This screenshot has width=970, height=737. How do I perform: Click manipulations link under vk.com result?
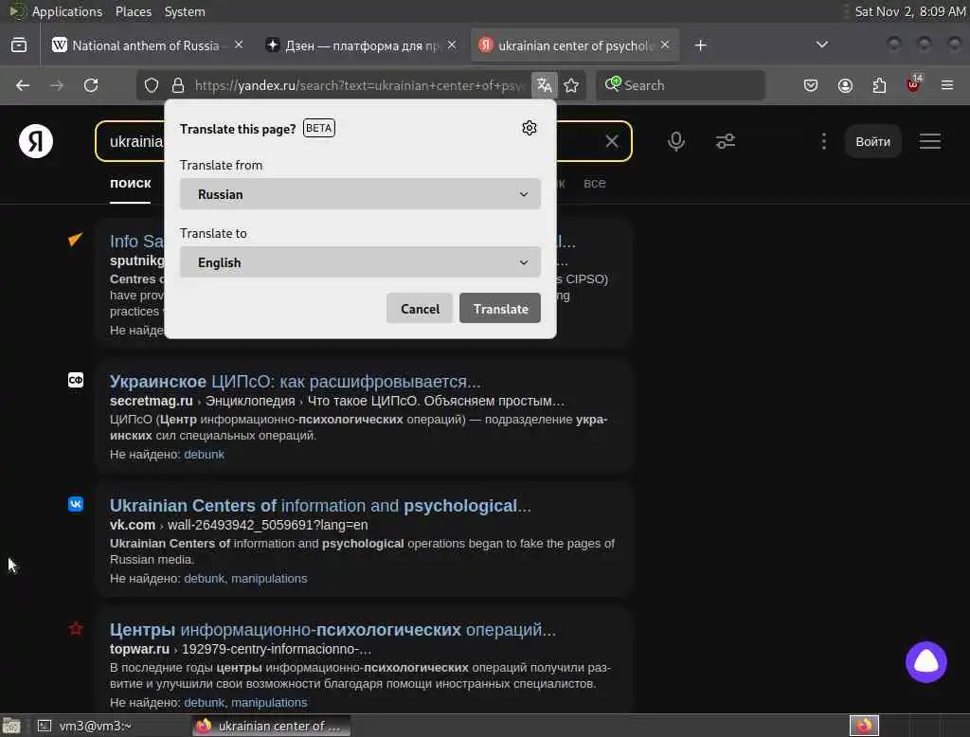tap(269, 579)
